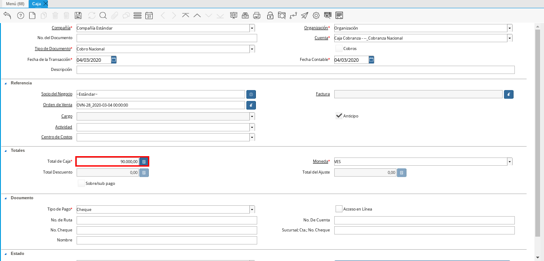
Task: Open record search with the magnifier icon
Action: 103,16
